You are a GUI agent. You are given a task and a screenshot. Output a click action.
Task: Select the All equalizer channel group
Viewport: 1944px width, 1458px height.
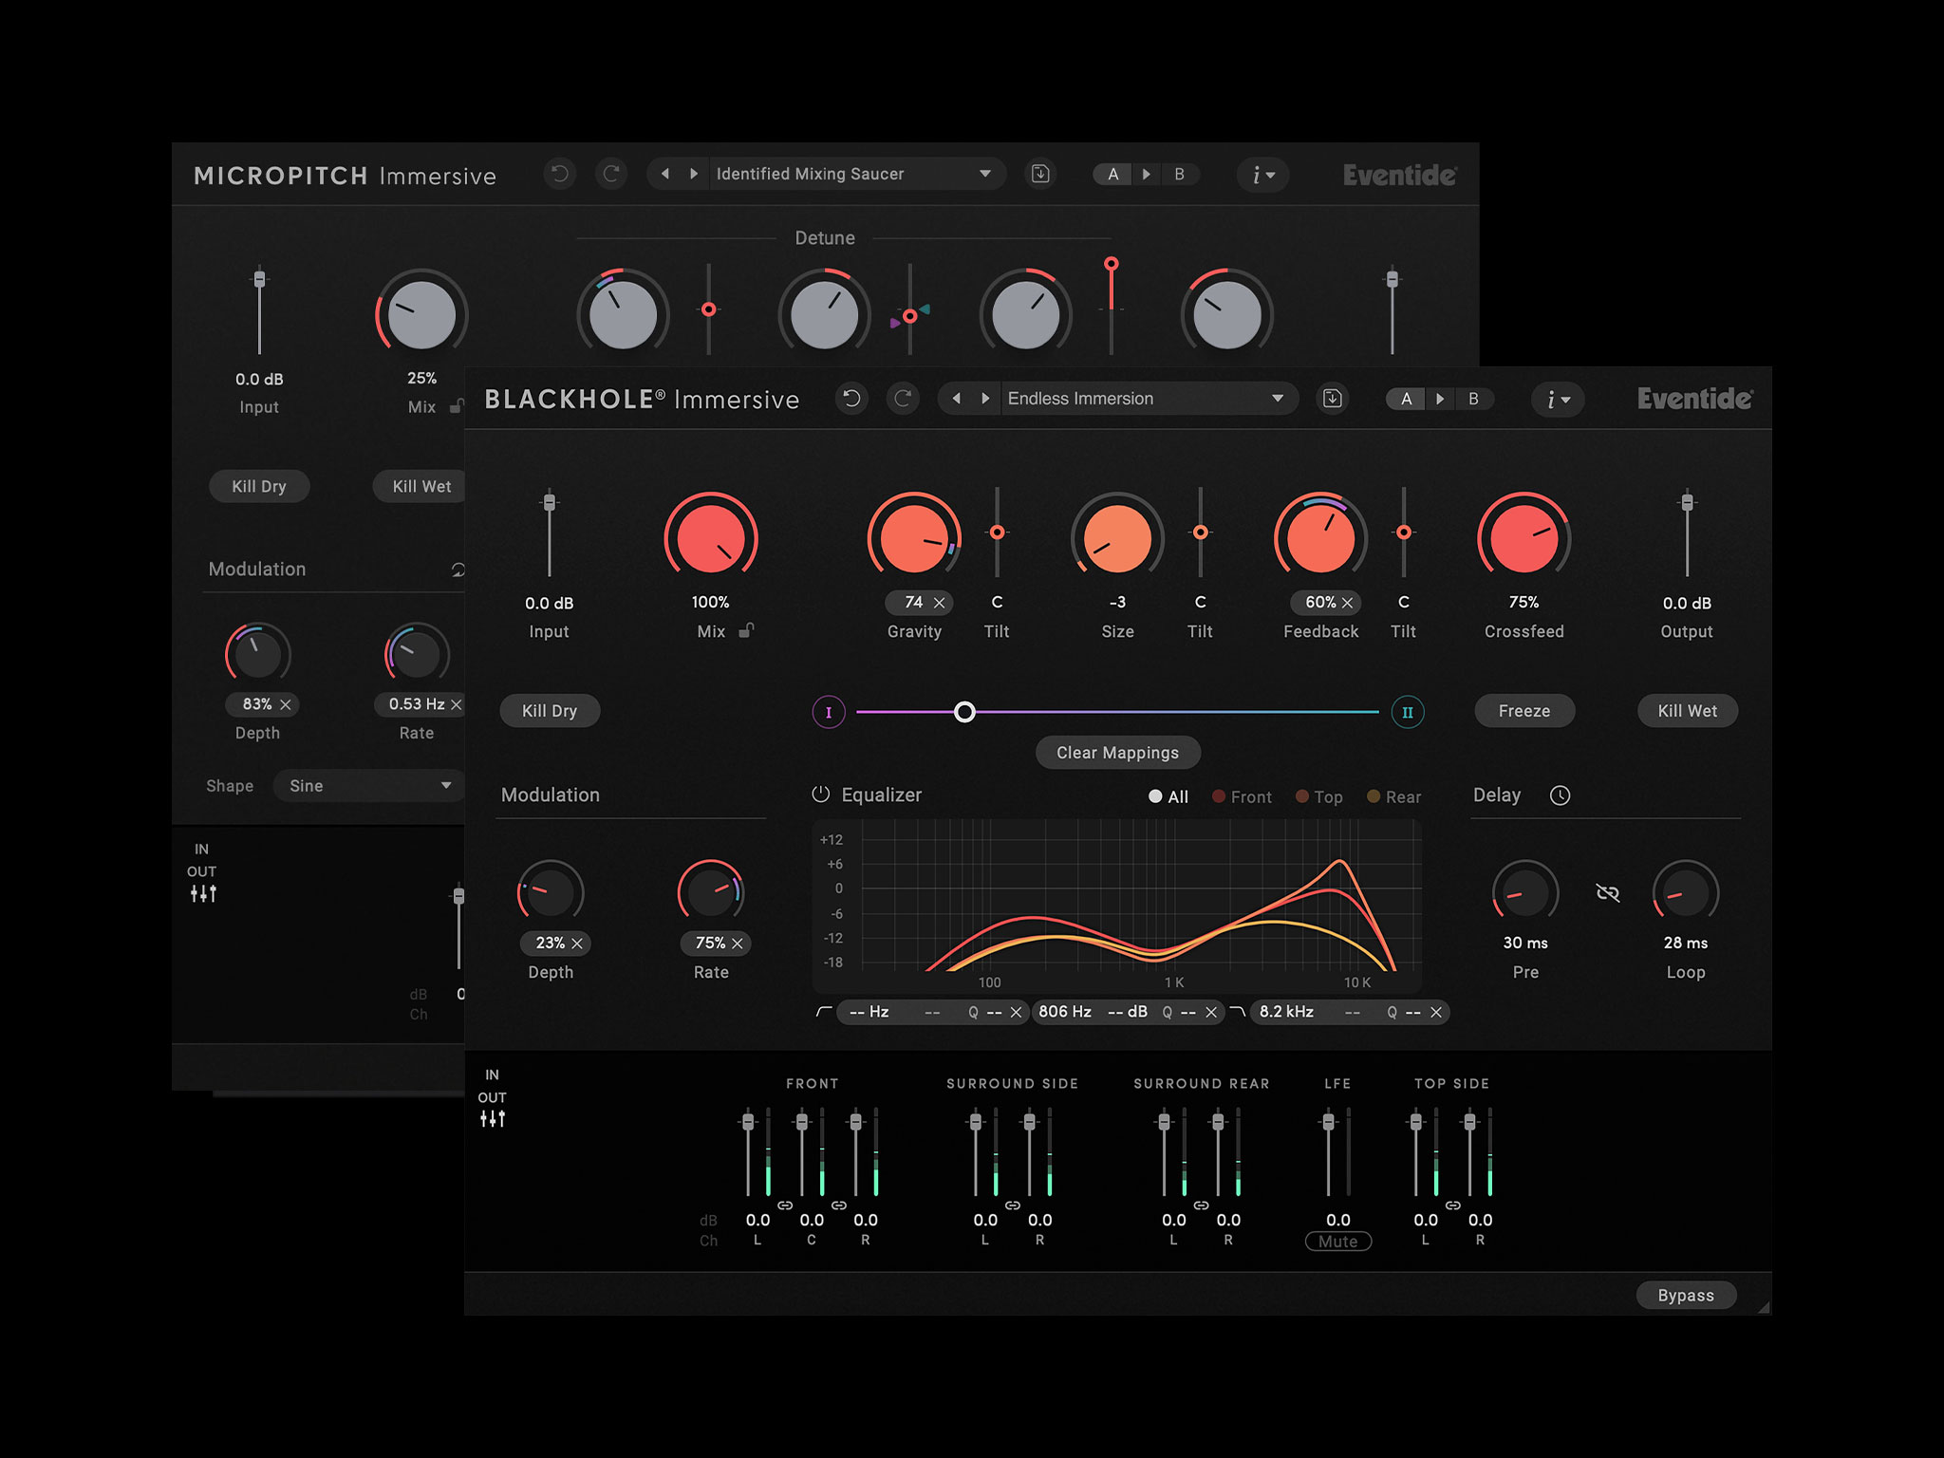1168,797
